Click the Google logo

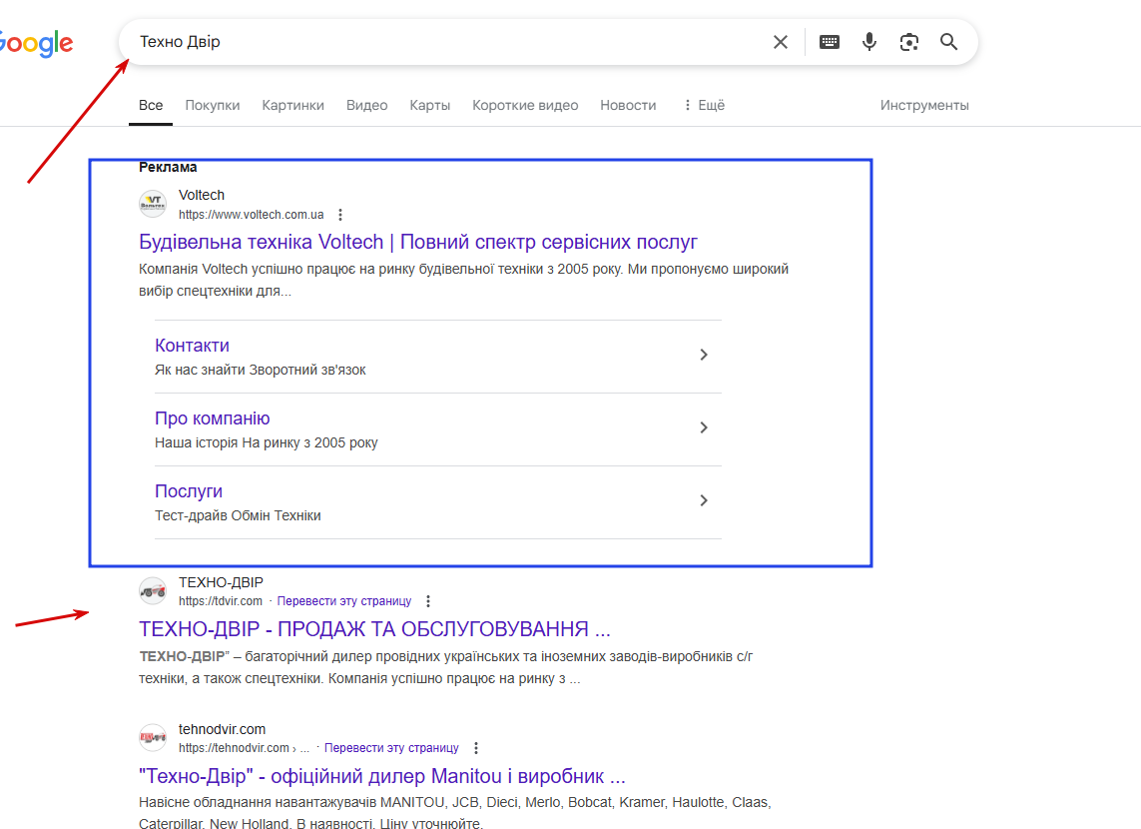pos(36,44)
